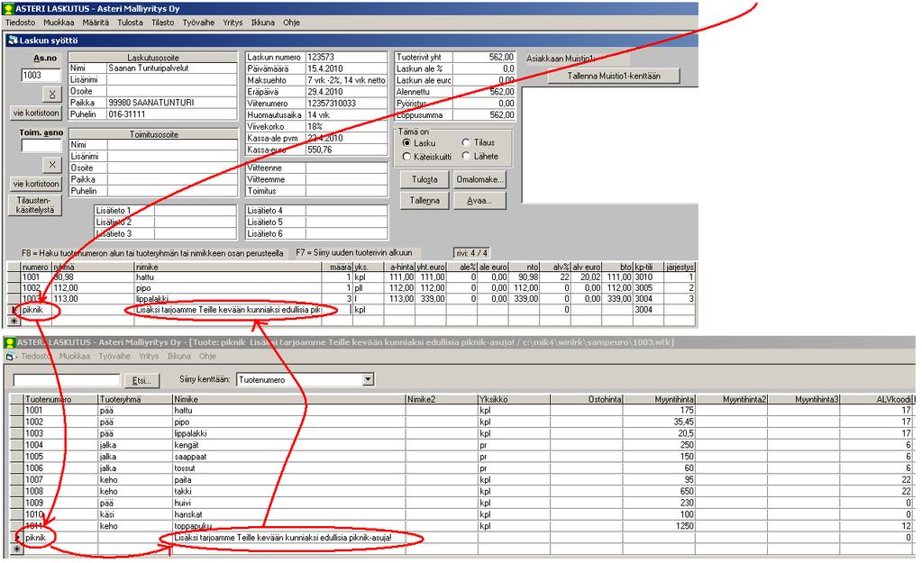
Task: Click Tallenna Muistio1-kenttään button
Action: click(x=614, y=76)
